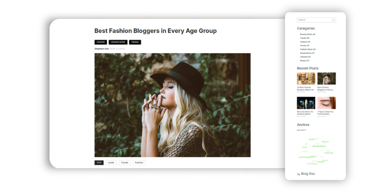Open the designer bags post thumbnail
The width and height of the screenshot is (384, 191).
click(306, 79)
